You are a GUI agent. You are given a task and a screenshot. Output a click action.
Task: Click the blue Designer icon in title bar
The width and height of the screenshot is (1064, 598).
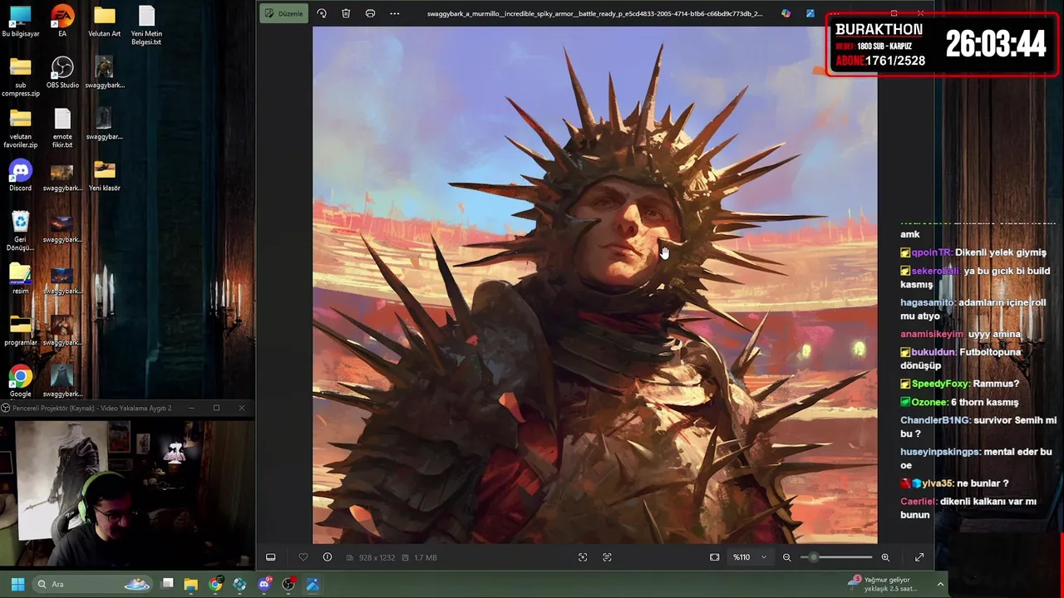[810, 13]
